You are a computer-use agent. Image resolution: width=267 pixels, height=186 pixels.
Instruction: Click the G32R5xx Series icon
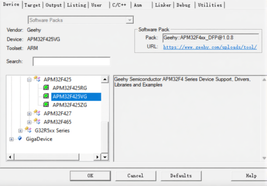[x=29, y=130]
